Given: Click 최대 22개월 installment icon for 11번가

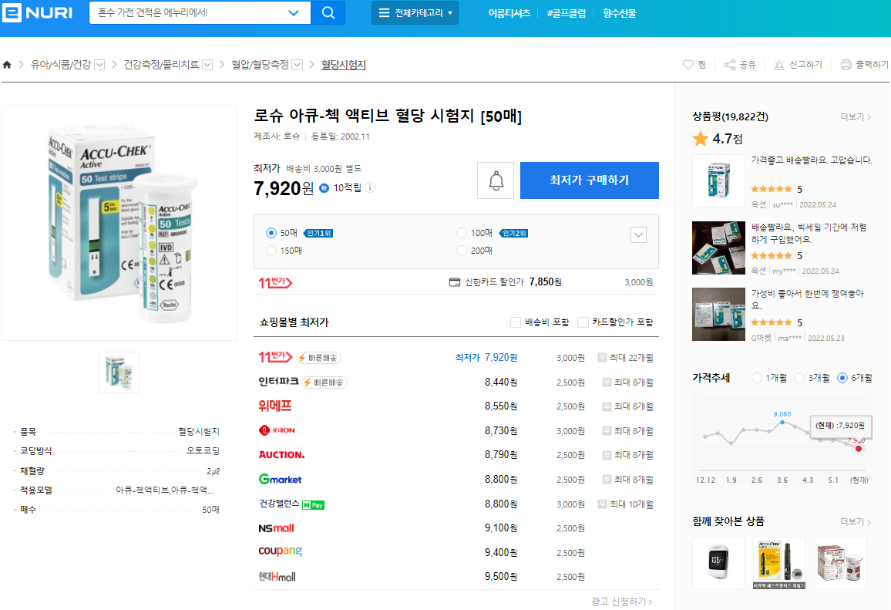Looking at the screenshot, I should [x=602, y=358].
